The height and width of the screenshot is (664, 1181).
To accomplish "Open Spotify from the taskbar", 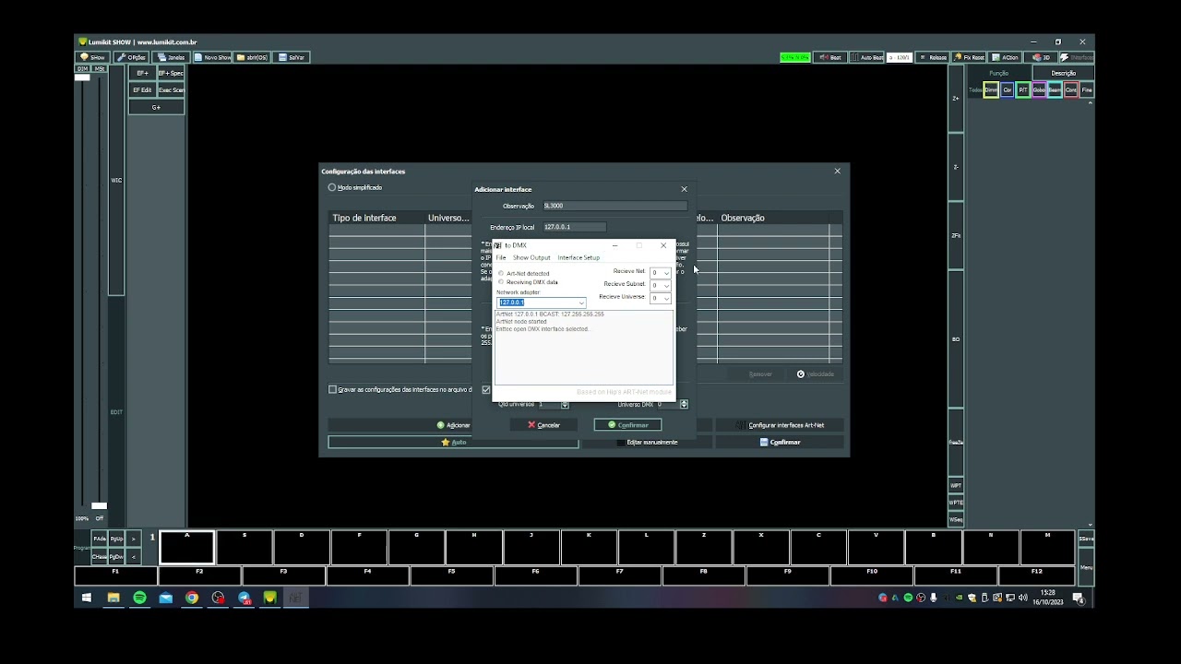I will [x=139, y=598].
